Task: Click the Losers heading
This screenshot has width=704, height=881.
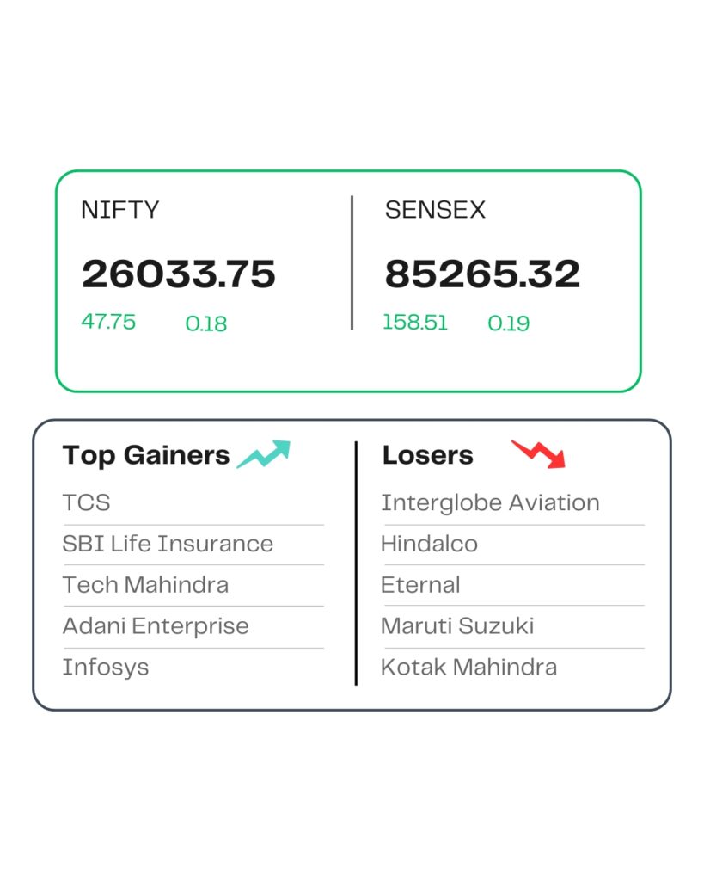Action: tap(427, 455)
